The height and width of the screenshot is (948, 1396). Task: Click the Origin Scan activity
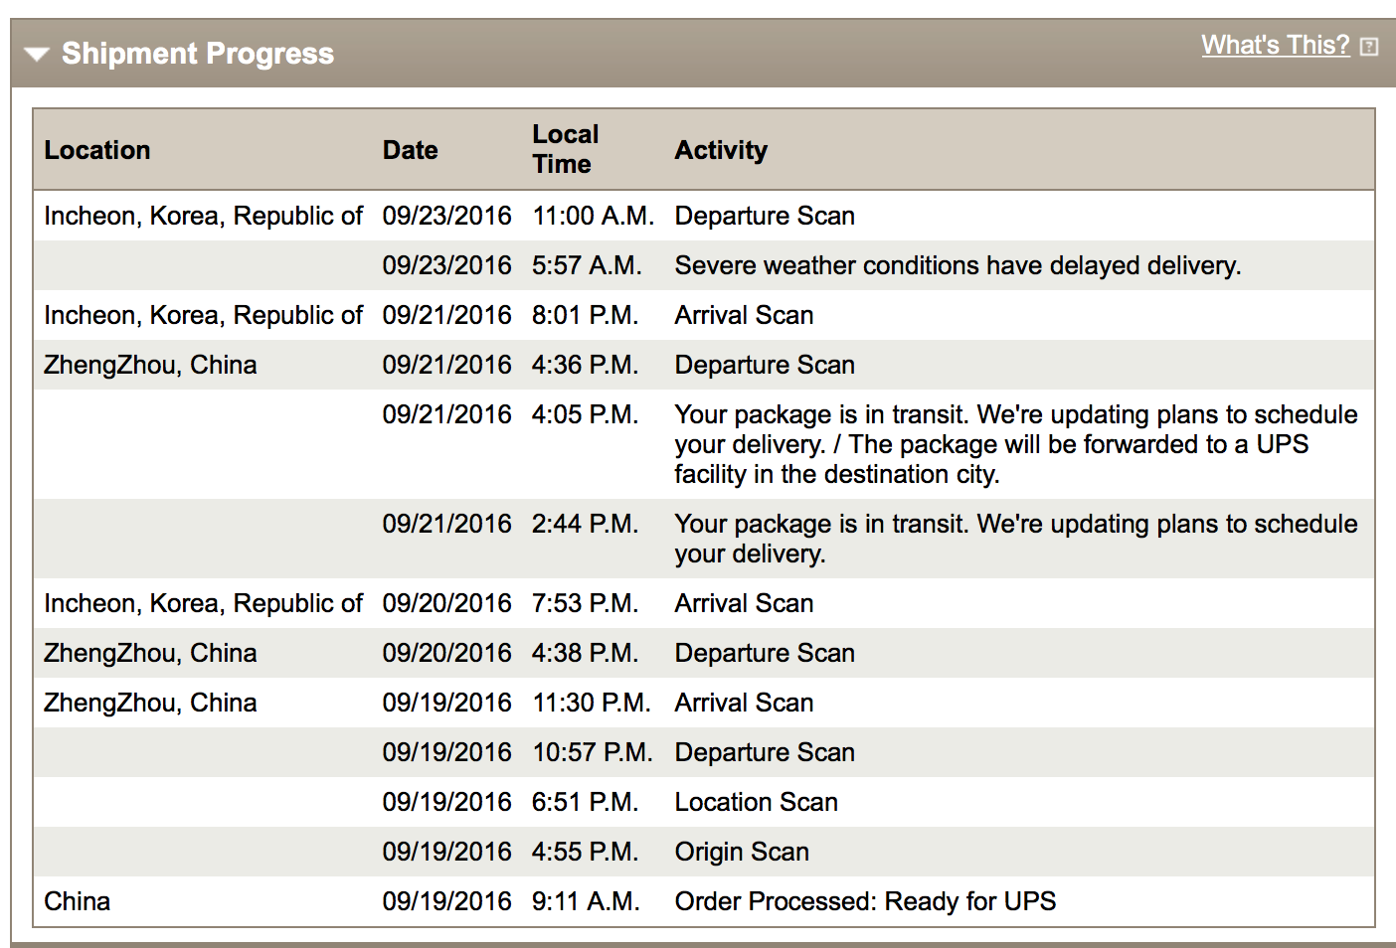coord(741,852)
